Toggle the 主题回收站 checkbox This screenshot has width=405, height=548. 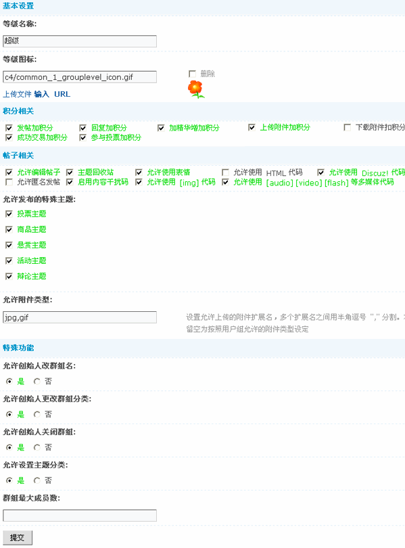[70, 173]
